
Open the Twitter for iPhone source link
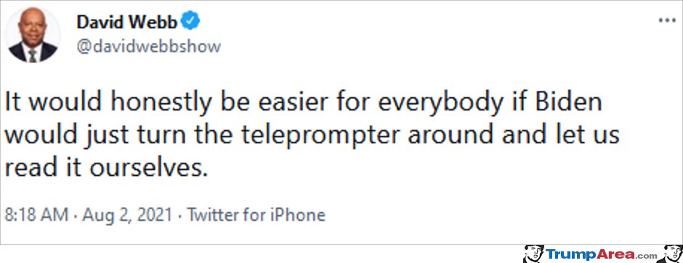pos(256,215)
